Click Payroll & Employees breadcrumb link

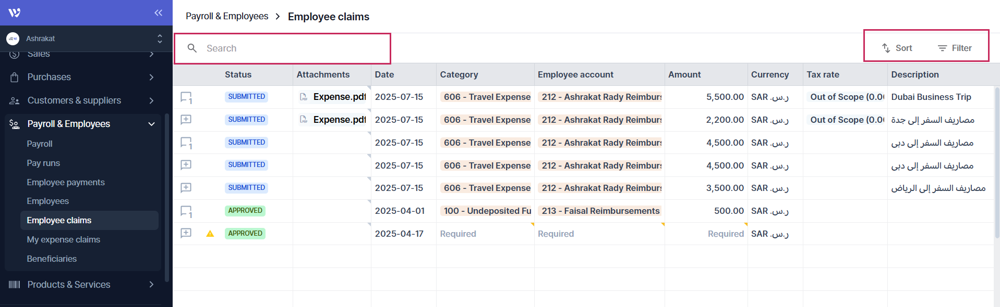(x=227, y=16)
